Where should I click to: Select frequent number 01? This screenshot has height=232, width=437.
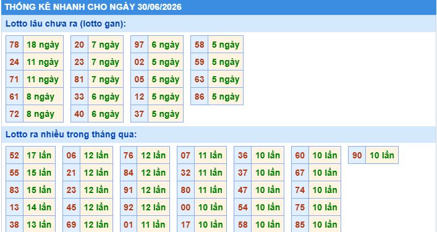click(x=129, y=225)
